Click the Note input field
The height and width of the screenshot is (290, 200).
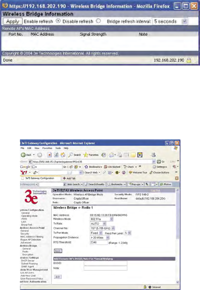coord(105,268)
